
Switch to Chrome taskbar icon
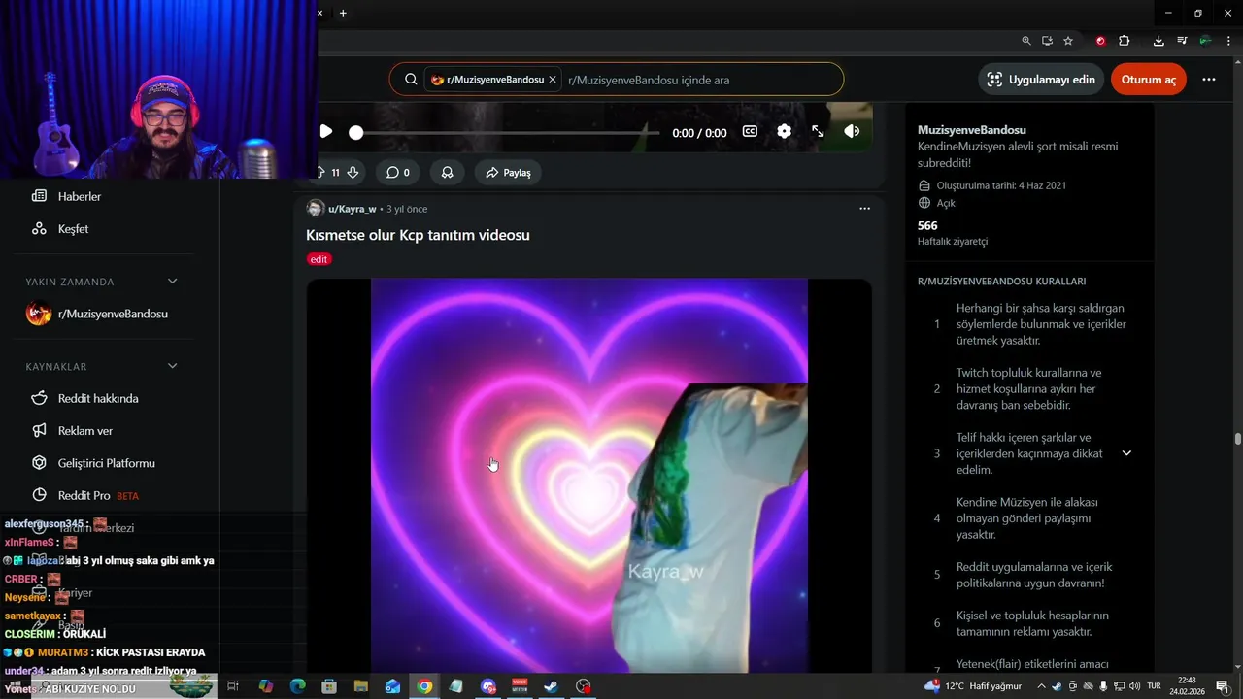424,686
